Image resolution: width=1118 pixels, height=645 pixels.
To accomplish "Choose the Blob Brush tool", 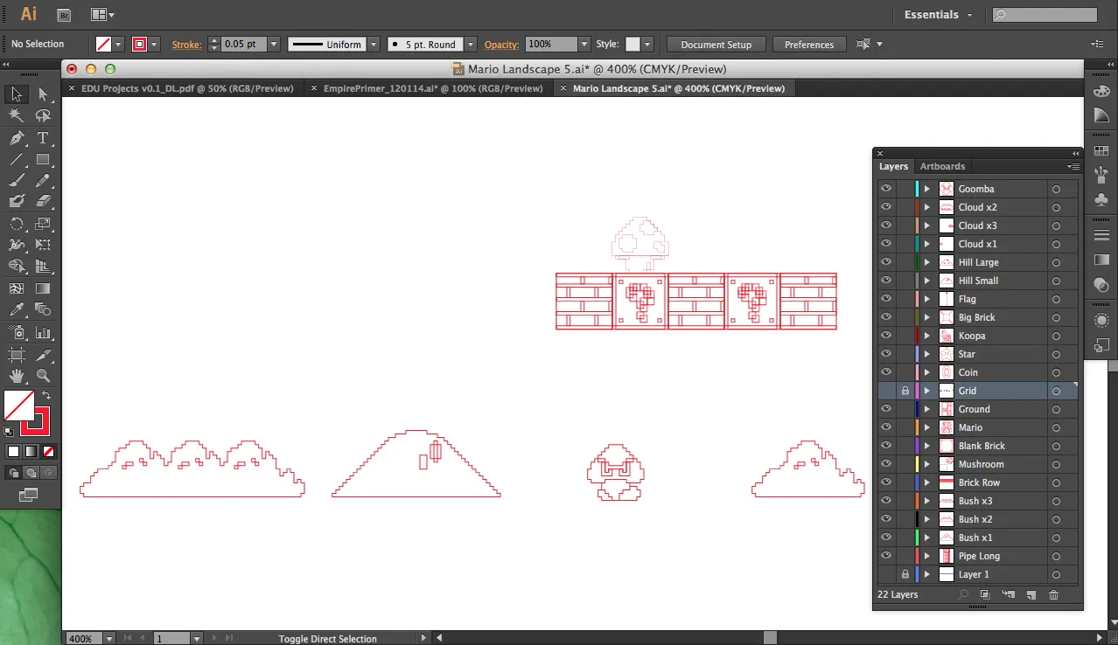I will 17,201.
